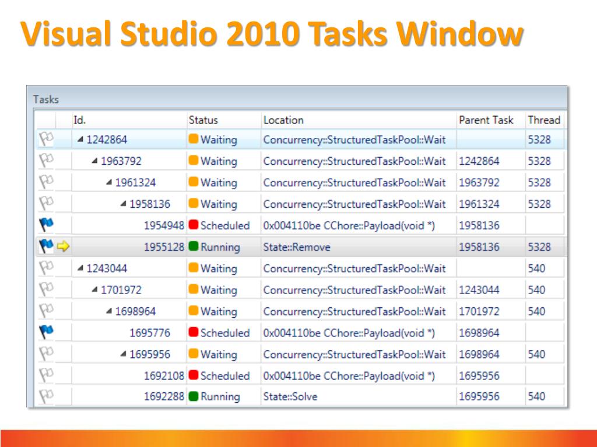Click parent task 1243044 in row 1701972
Screen dimensions: 597x447
tap(479, 290)
